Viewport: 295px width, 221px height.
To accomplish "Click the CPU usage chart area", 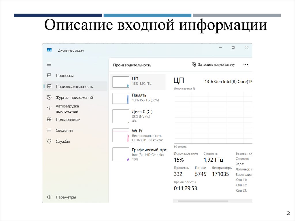I will (x=213, y=118).
